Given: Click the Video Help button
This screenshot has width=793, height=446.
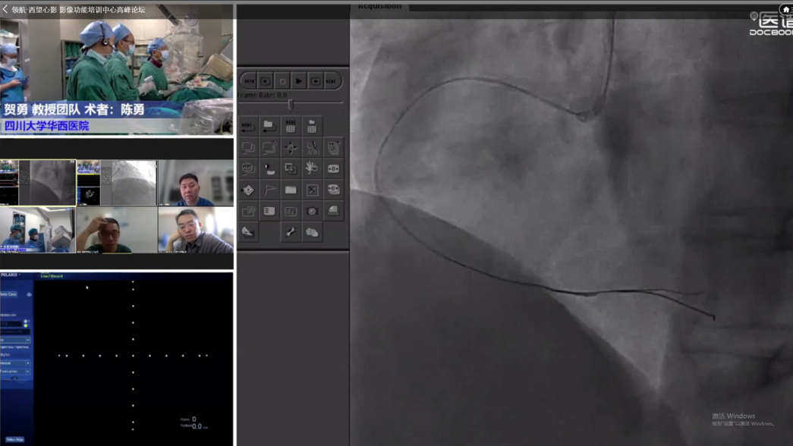Looking at the screenshot, I should pos(14,439).
